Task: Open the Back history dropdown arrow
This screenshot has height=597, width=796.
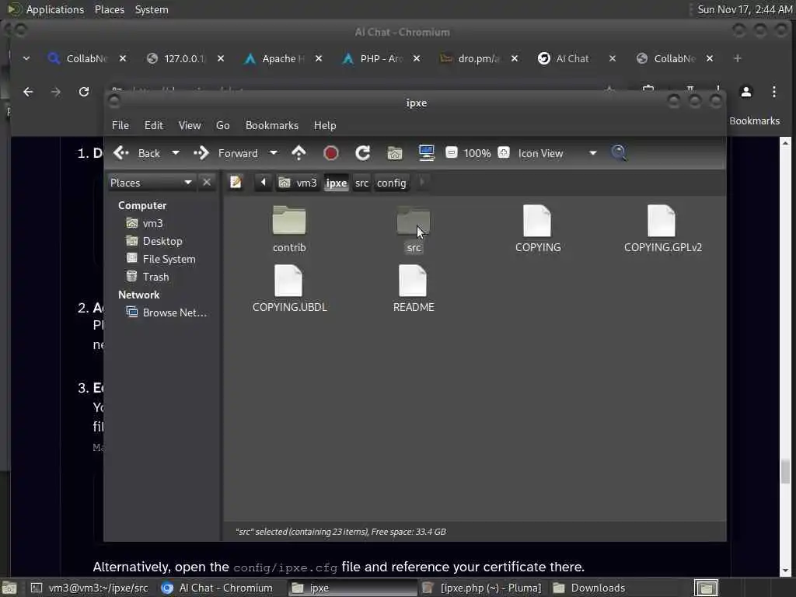Action: 176,153
